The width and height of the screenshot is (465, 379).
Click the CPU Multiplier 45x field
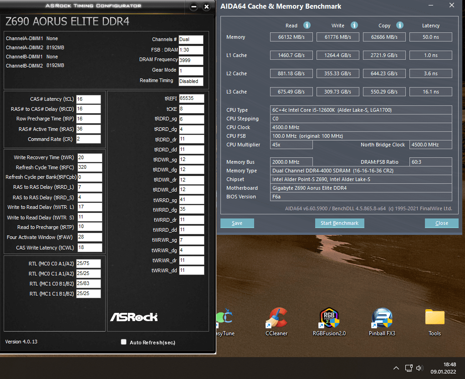[291, 145]
